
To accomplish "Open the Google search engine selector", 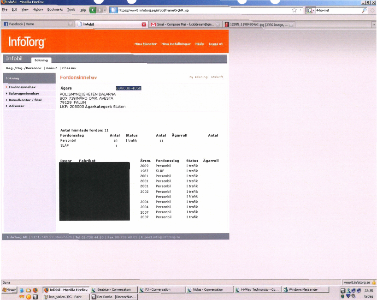I will 310,10.
